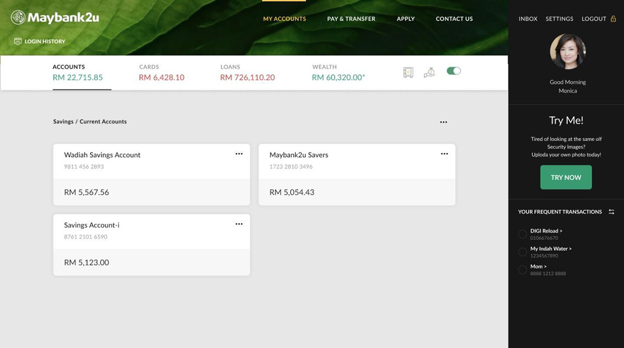The image size is (624, 348).
Task: Select the Mom transaction radio circle
Action: point(523,269)
